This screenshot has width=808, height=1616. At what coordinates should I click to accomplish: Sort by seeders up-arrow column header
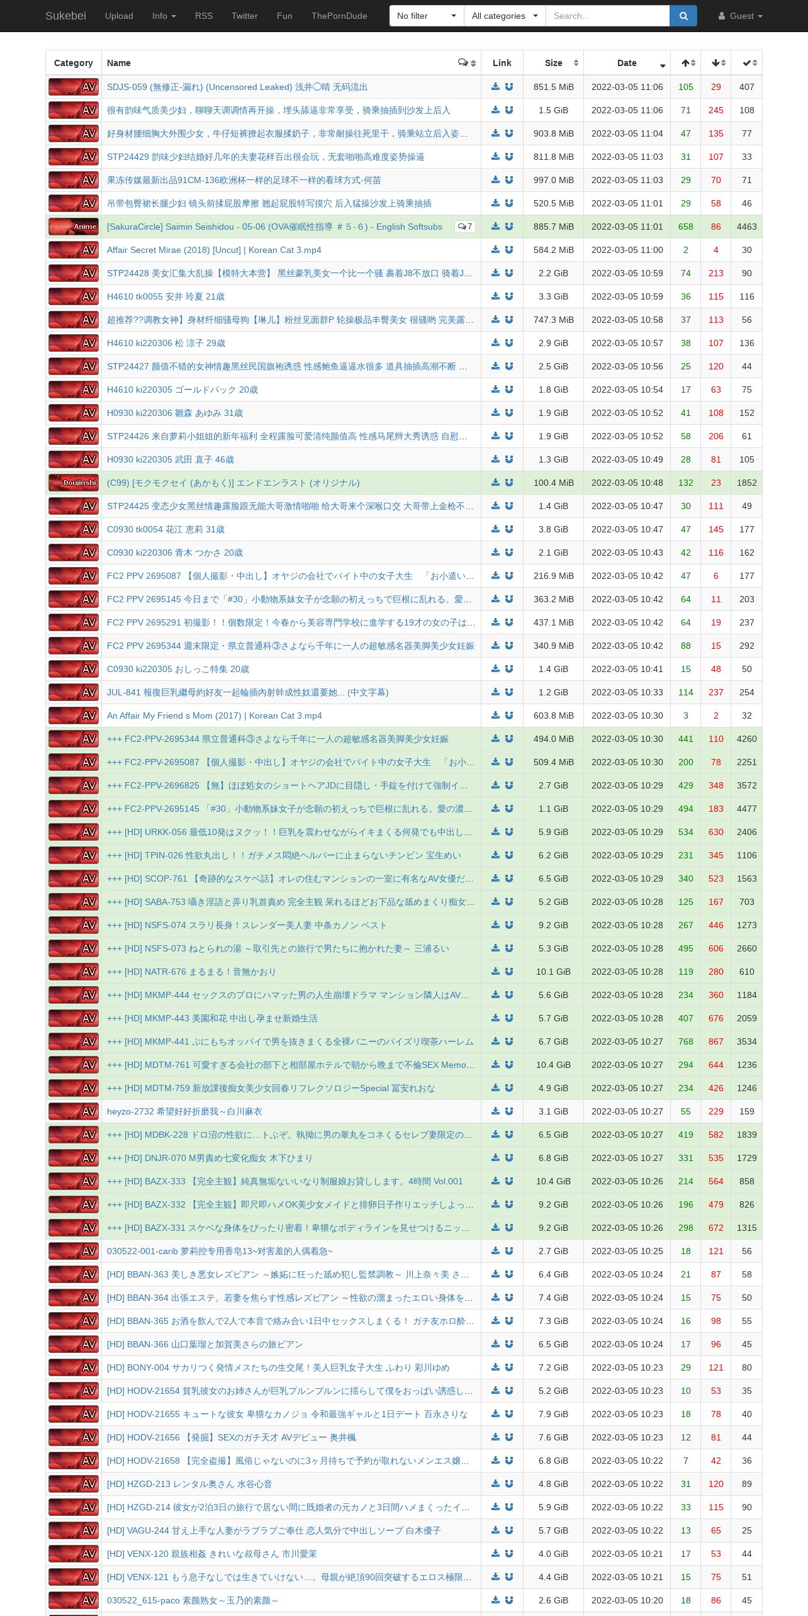coord(686,63)
